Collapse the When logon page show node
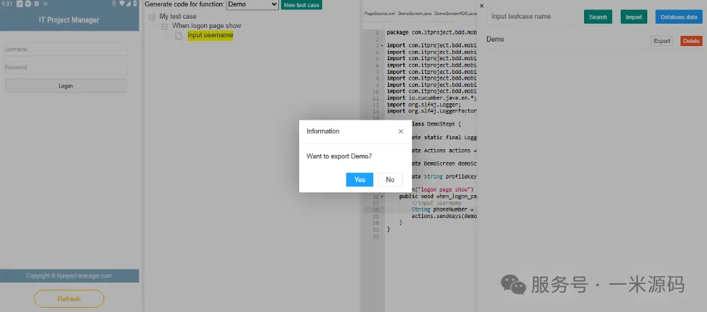This screenshot has width=707, height=312. point(165,26)
